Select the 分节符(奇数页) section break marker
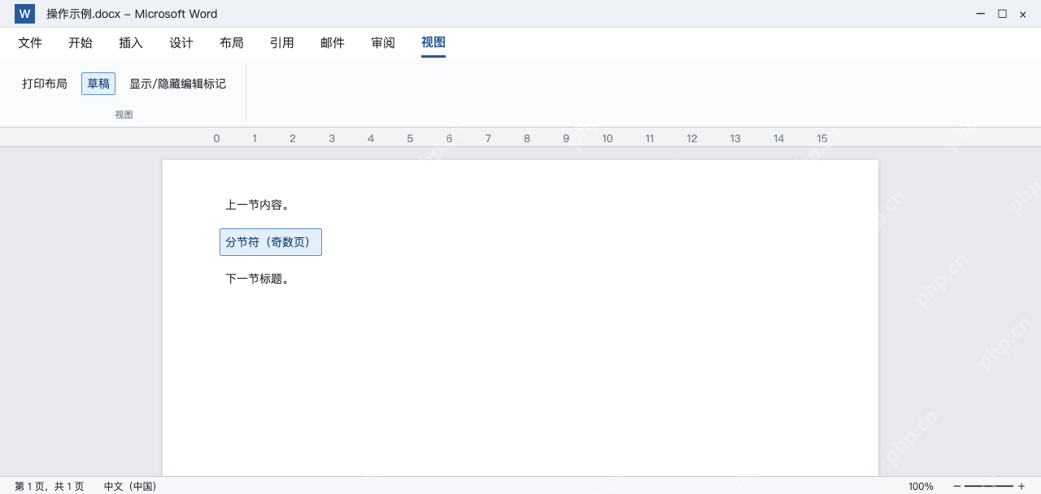This screenshot has height=494, width=1041. point(271,242)
